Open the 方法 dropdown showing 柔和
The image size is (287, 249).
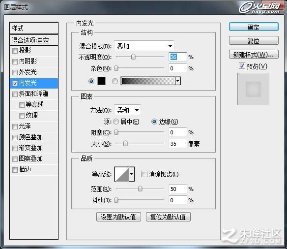(127, 110)
